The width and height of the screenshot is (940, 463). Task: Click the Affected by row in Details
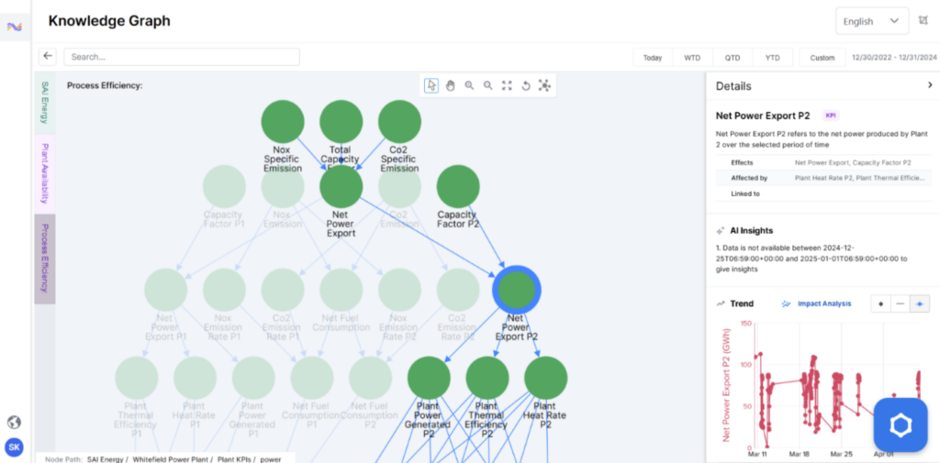[823, 178]
